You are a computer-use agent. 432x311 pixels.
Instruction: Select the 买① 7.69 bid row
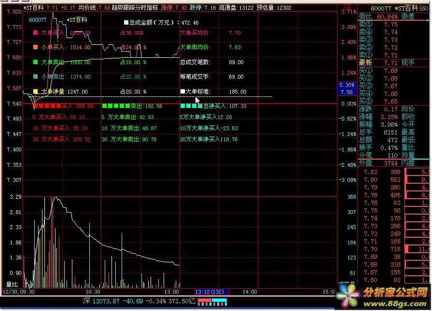pos(378,71)
